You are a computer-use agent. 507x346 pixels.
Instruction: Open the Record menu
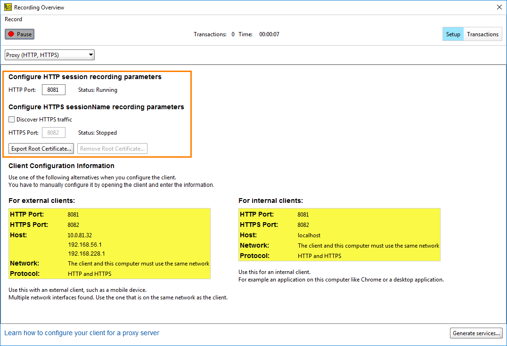click(13, 19)
